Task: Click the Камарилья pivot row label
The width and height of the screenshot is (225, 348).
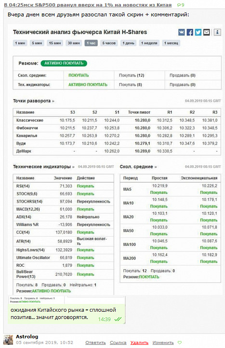Action: (27, 136)
